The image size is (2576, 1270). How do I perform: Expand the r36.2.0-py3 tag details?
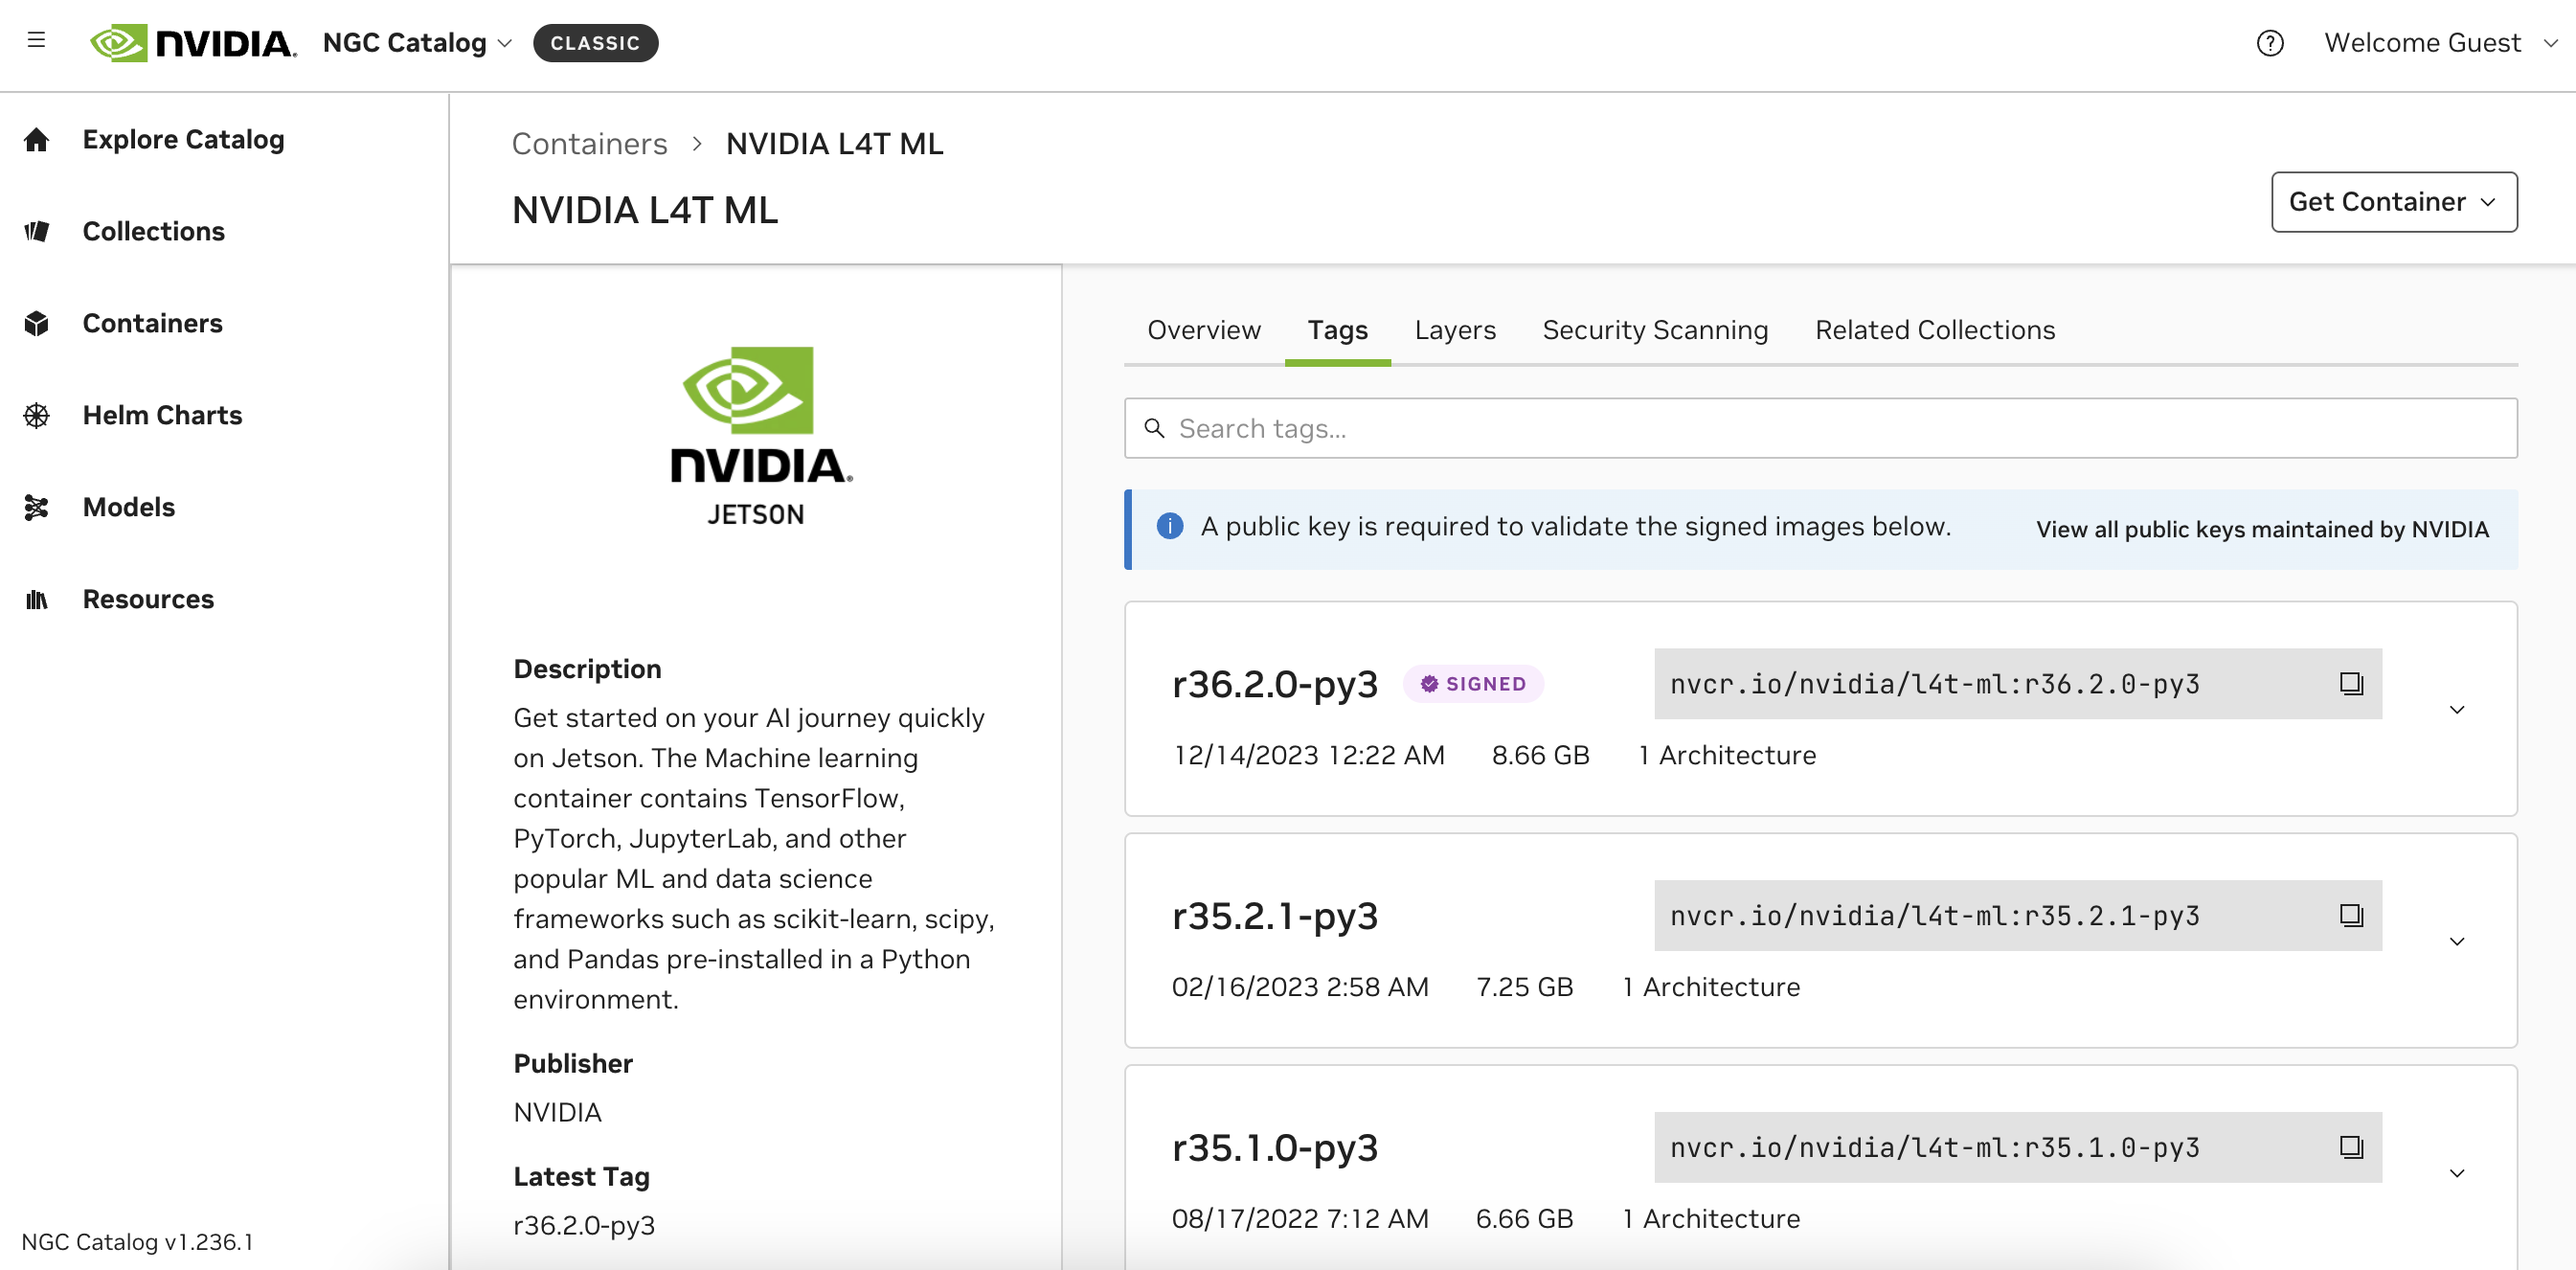[x=2456, y=710]
